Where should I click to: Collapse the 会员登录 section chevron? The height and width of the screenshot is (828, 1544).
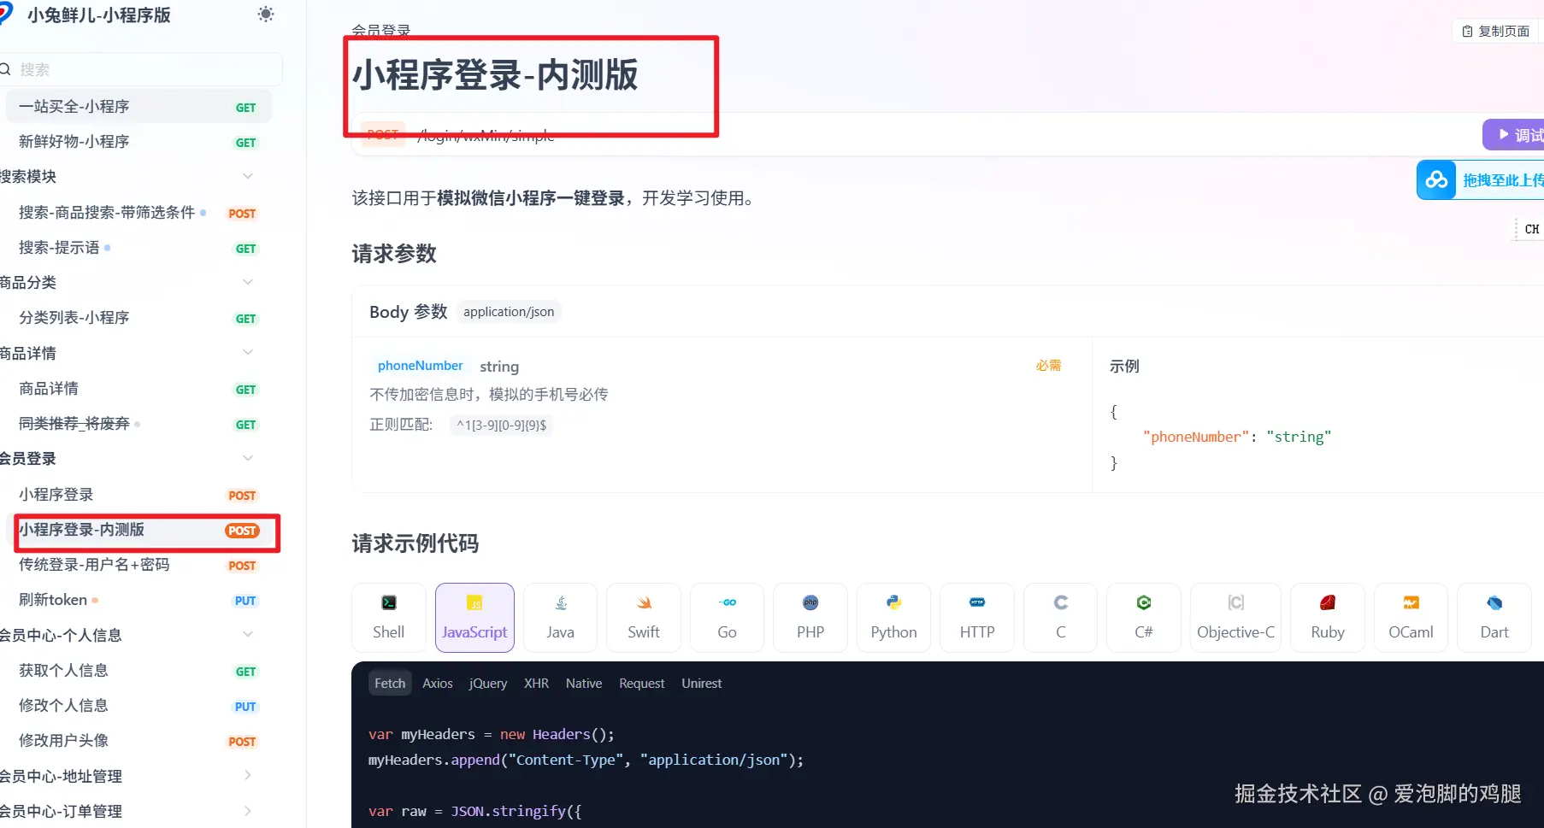248,458
